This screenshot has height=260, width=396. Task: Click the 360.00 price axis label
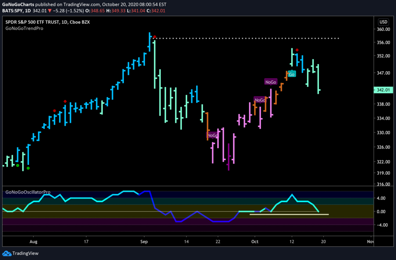tap(383, 29)
